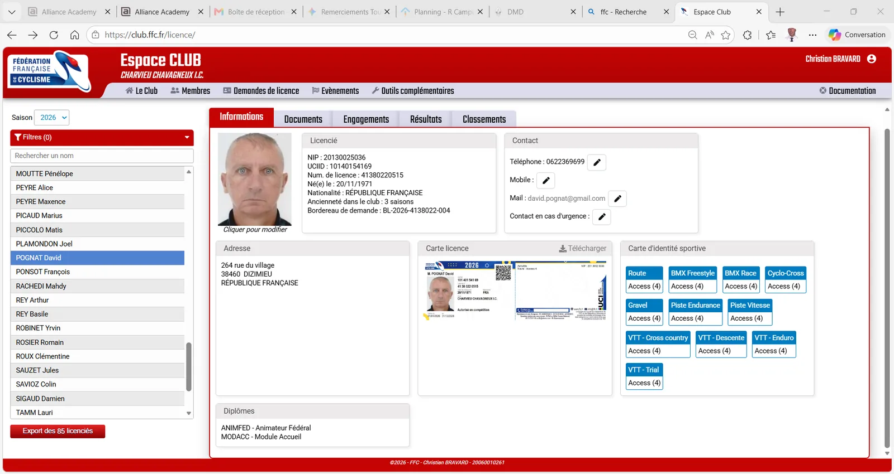Open the Le Club menu
The image size is (894, 474).
click(x=141, y=91)
